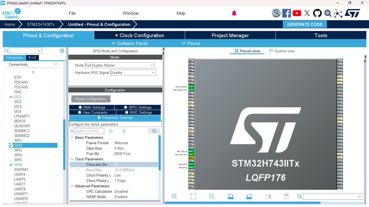This screenshot has width=369, height=207.
Task: Click the parameter info icon
Action: tap(154, 131)
